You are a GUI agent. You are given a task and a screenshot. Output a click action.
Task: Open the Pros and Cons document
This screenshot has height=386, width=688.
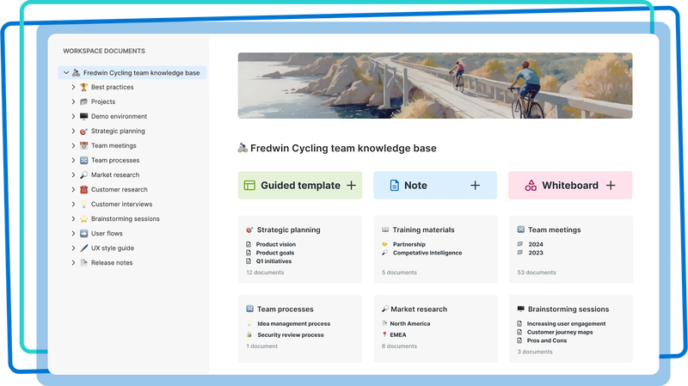pyautogui.click(x=547, y=340)
